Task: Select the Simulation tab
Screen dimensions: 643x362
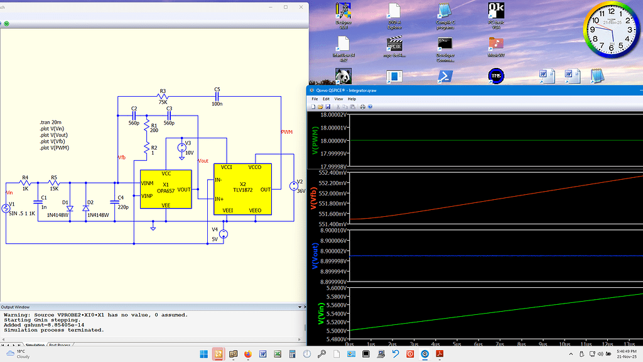Action: [x=35, y=346]
